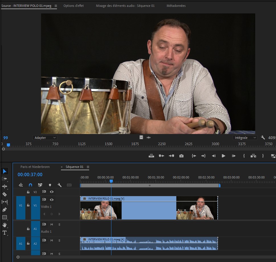Screen dimensions: 276x262
Task: Toggle Linked Selection in timeline
Action: (x=40, y=185)
